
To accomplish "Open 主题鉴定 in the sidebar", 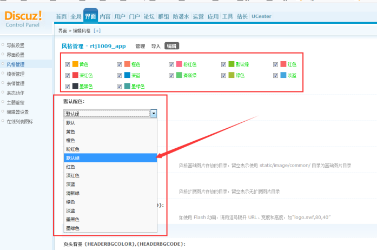I will [15, 102].
